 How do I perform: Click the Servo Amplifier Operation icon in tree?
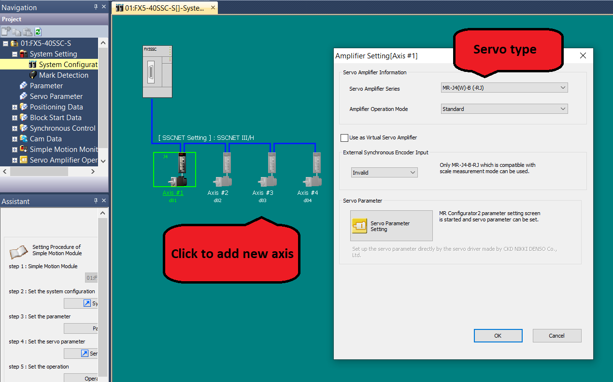24,160
